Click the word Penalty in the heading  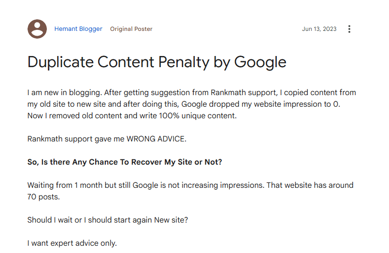pyautogui.click(x=184, y=62)
